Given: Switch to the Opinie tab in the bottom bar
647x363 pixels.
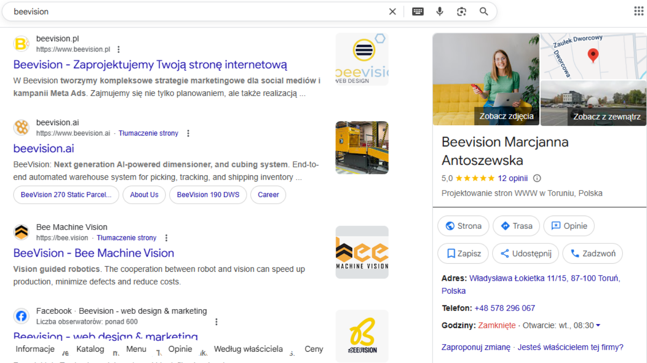Looking at the screenshot, I should pyautogui.click(x=180, y=349).
